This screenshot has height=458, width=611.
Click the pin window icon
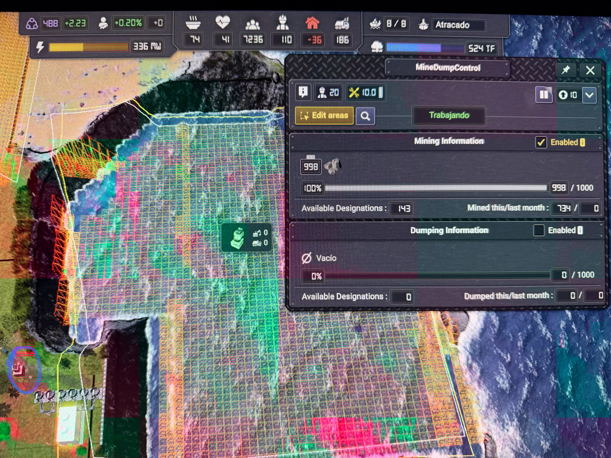[x=566, y=70]
